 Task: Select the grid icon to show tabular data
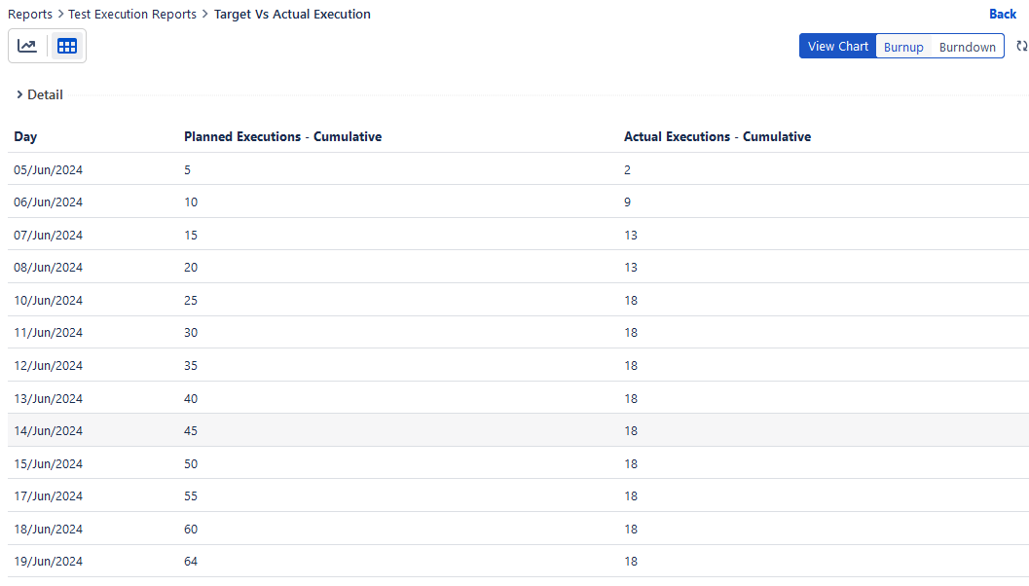click(66, 45)
